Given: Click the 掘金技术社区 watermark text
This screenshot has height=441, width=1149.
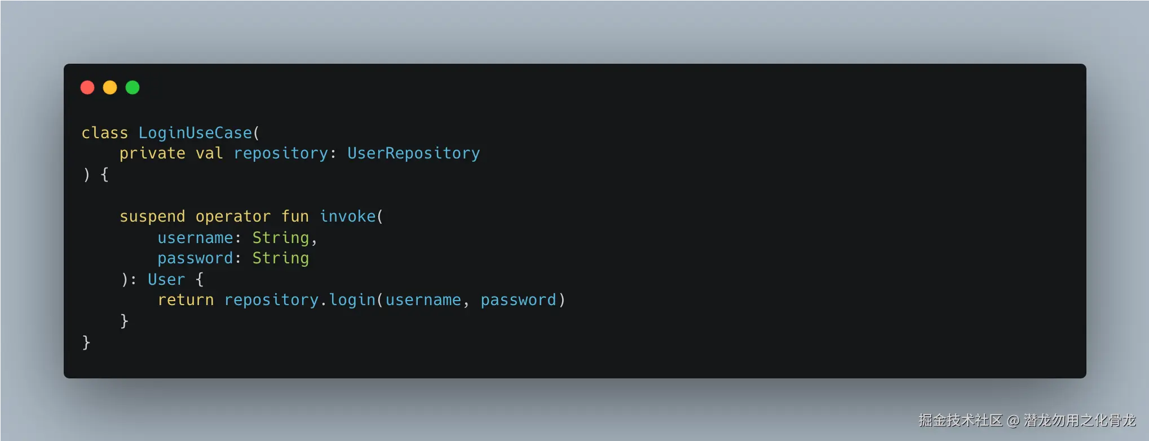Looking at the screenshot, I should coord(960,420).
